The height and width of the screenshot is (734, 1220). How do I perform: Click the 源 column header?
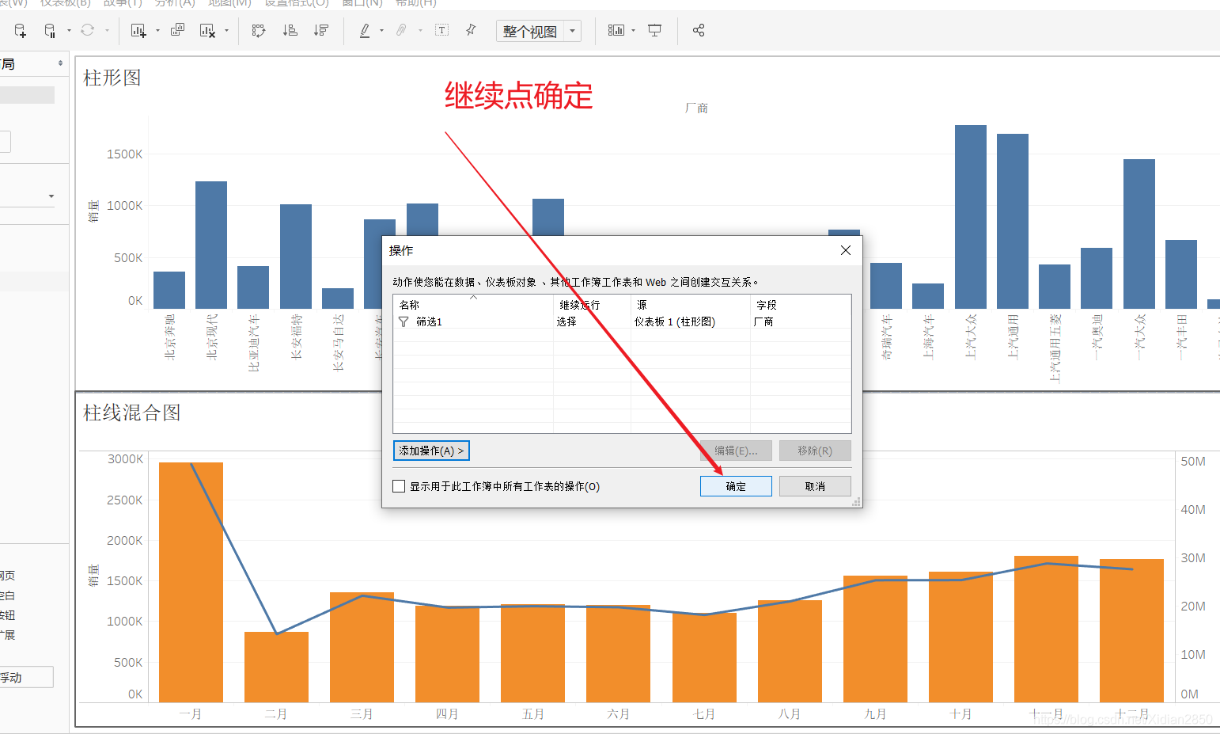[x=691, y=305]
